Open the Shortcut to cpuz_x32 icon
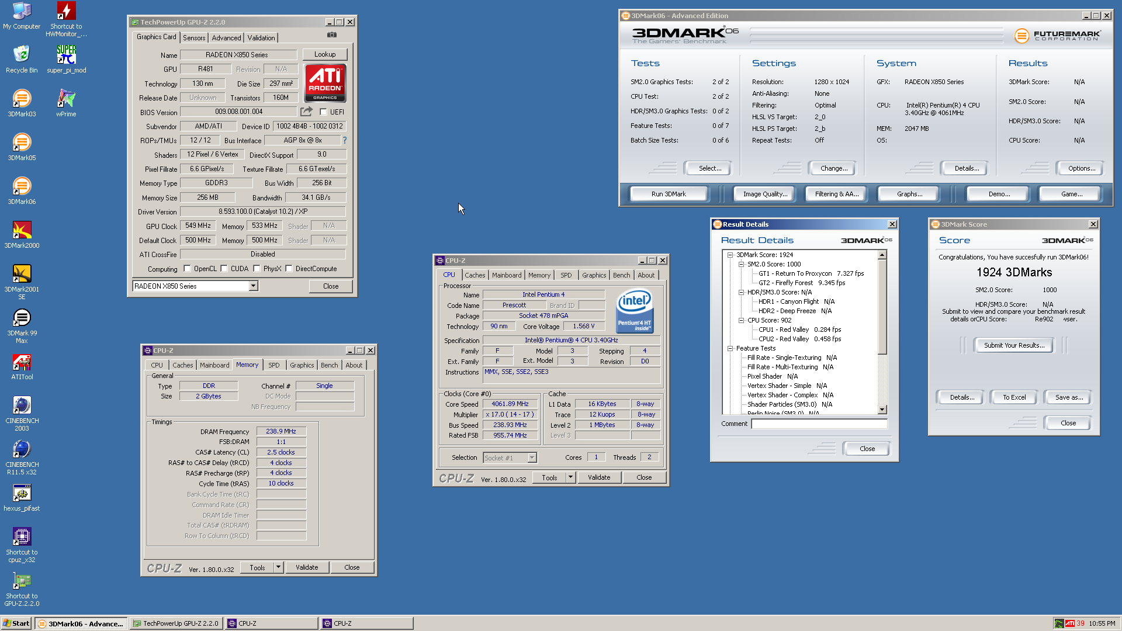This screenshot has width=1122, height=631. point(22,545)
